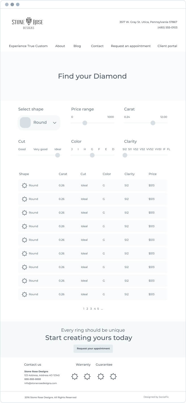The height and width of the screenshot is (403, 186).
Task: Expand the Select shape dropdown chevron
Action: click(55, 123)
